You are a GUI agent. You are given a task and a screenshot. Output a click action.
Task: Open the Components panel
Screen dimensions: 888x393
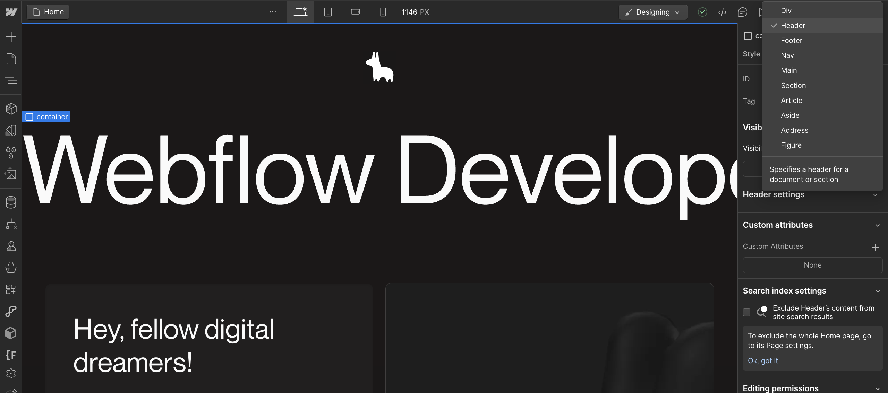coord(11,108)
